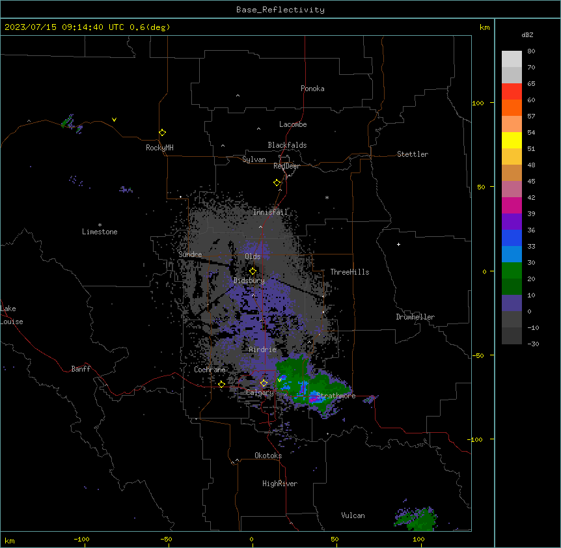Screen dimensions: 561x548
Task: Click the blue 36 dBZ legend swatch
Action: pos(512,238)
